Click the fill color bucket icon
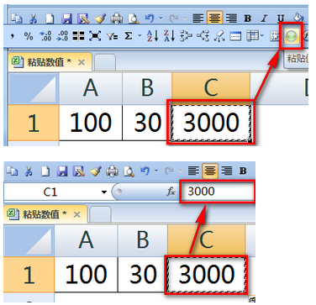The height and width of the screenshot is (305, 316). (x=298, y=18)
